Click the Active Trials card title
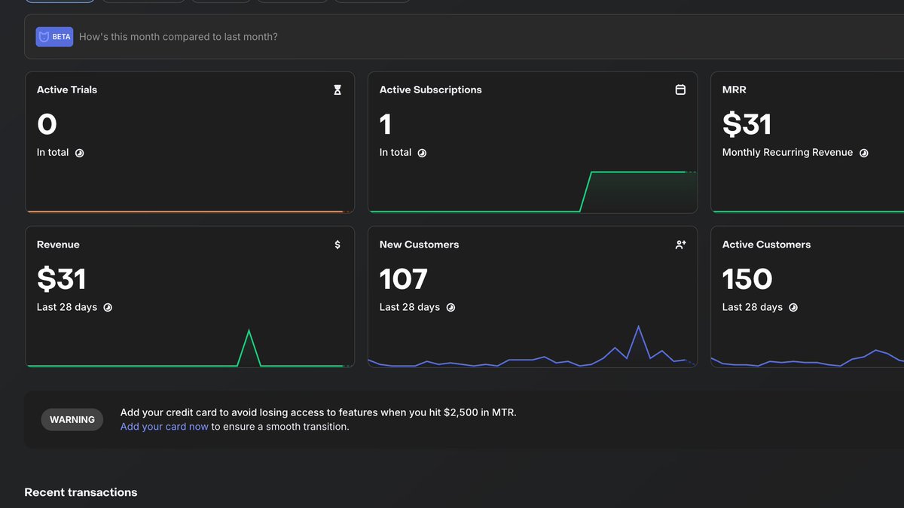 pos(67,90)
